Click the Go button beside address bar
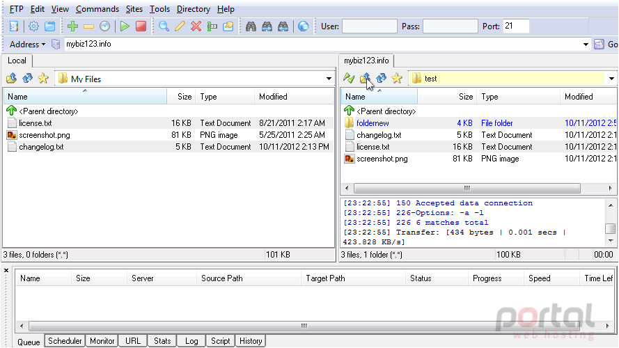 [606, 44]
